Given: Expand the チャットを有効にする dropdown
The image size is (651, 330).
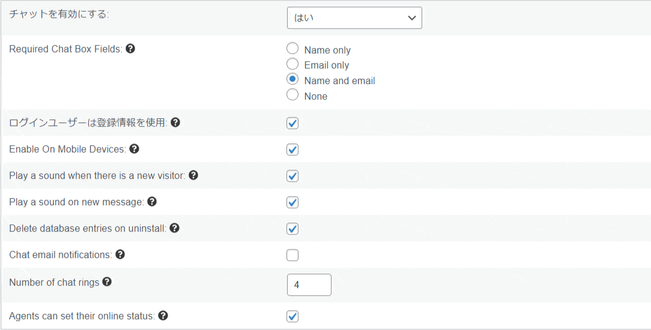Looking at the screenshot, I should tap(354, 18).
